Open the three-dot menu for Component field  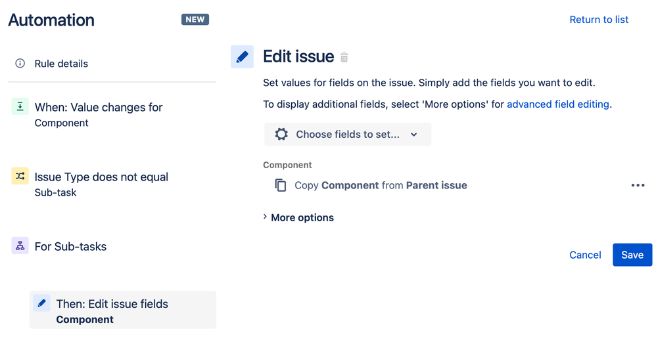[x=638, y=185]
